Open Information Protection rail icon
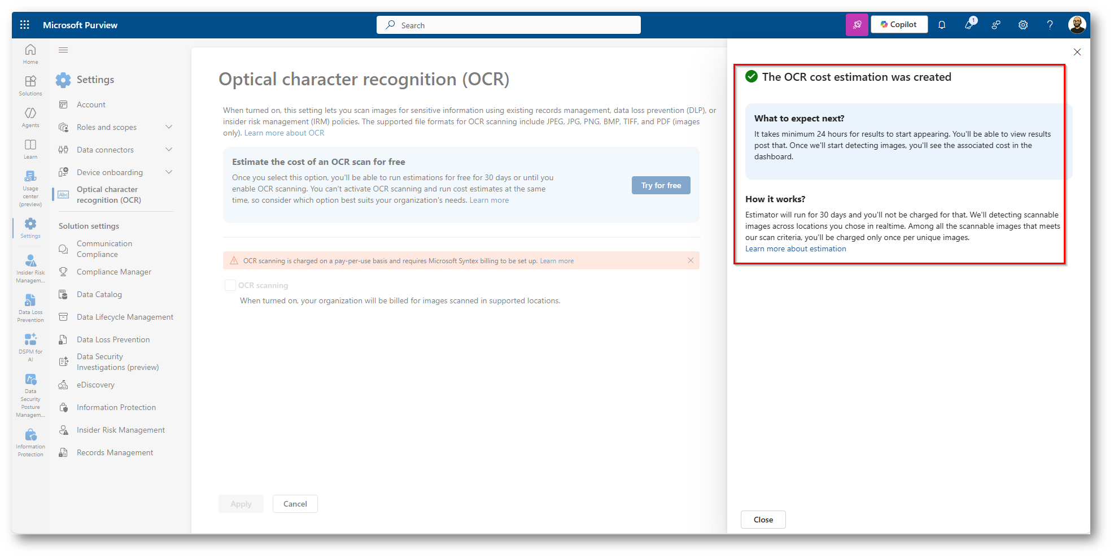1114x558 pixels. point(30,442)
